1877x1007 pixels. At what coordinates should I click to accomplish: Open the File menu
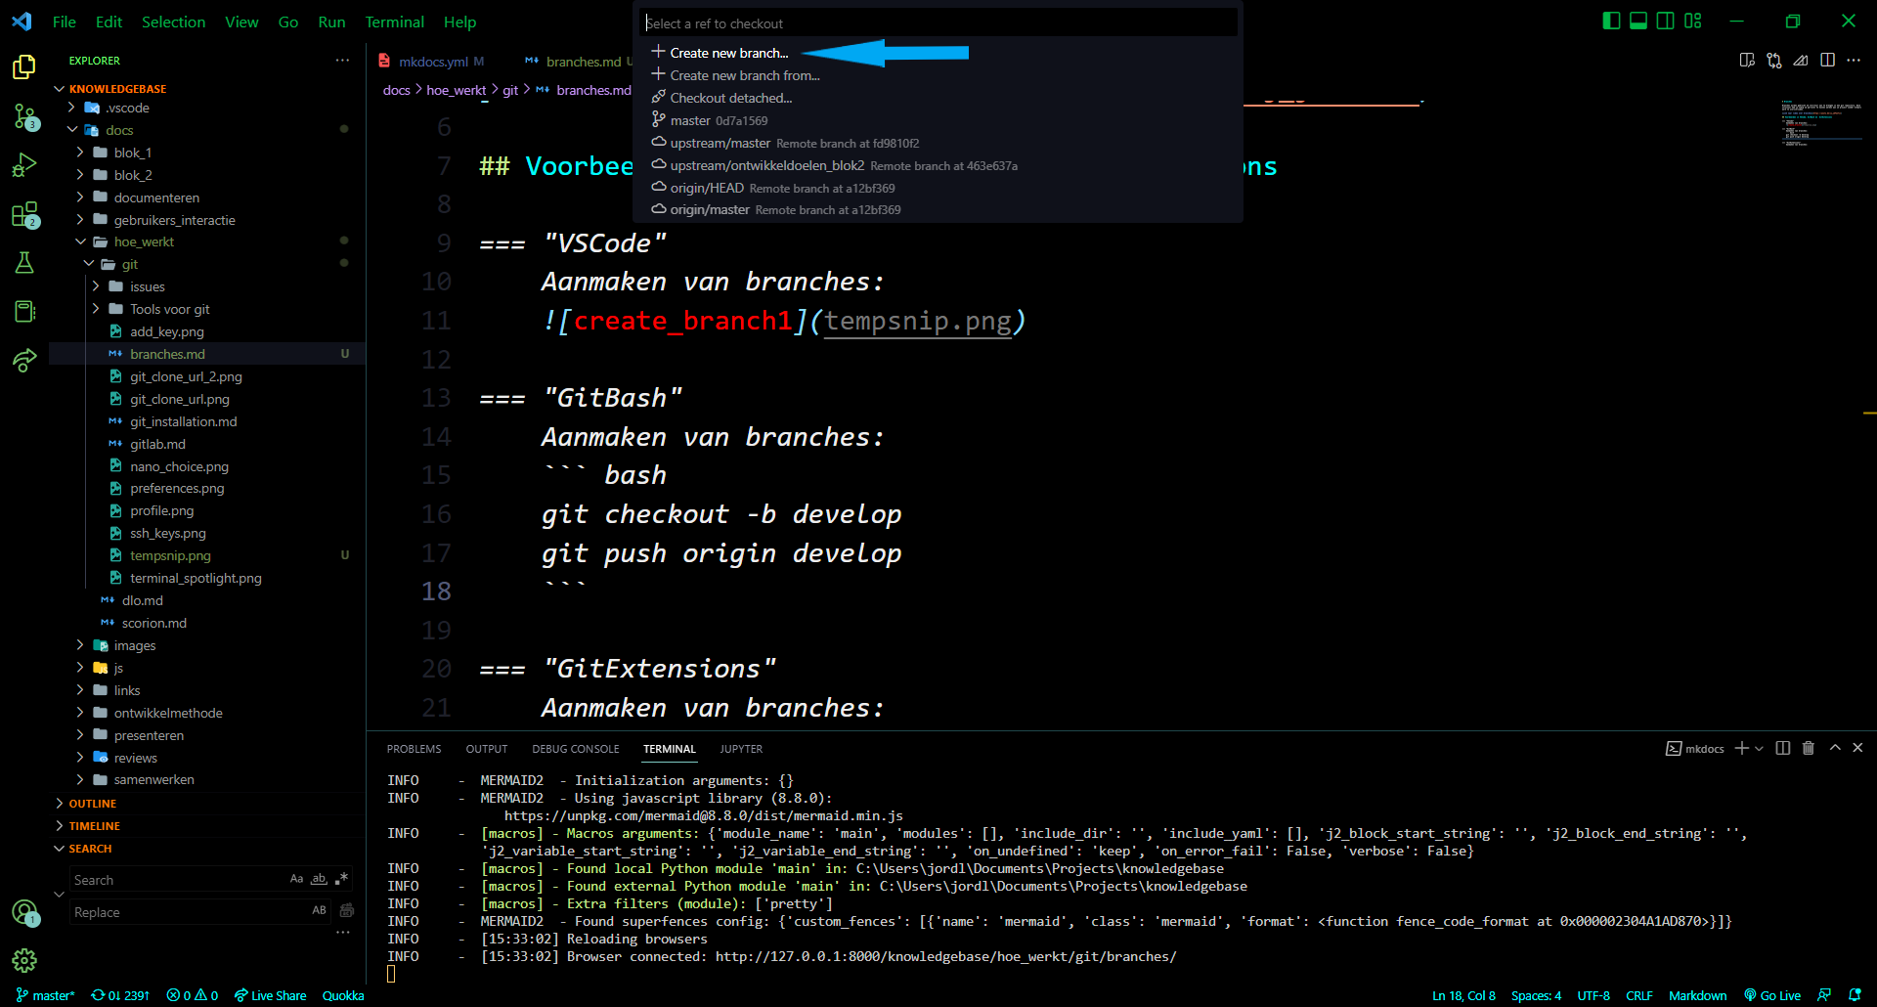click(x=65, y=22)
